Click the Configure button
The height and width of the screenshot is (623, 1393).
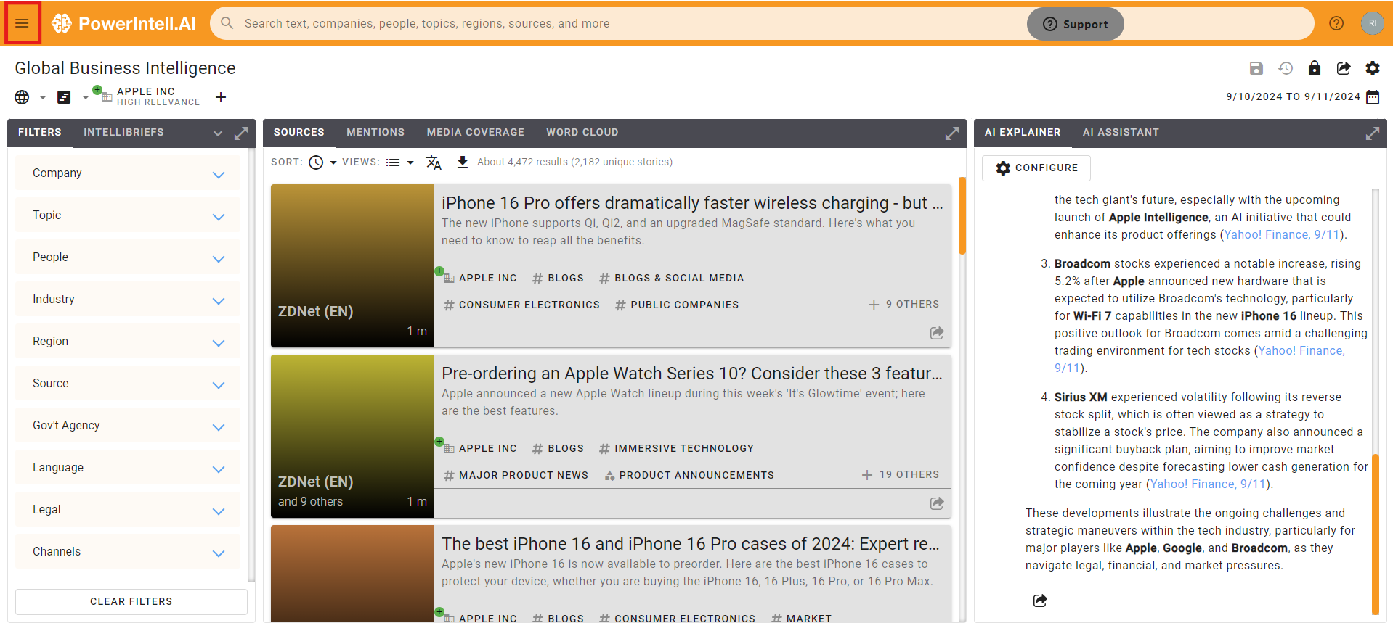click(x=1036, y=168)
